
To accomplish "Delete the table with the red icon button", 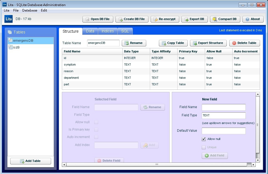I will (x=244, y=43).
